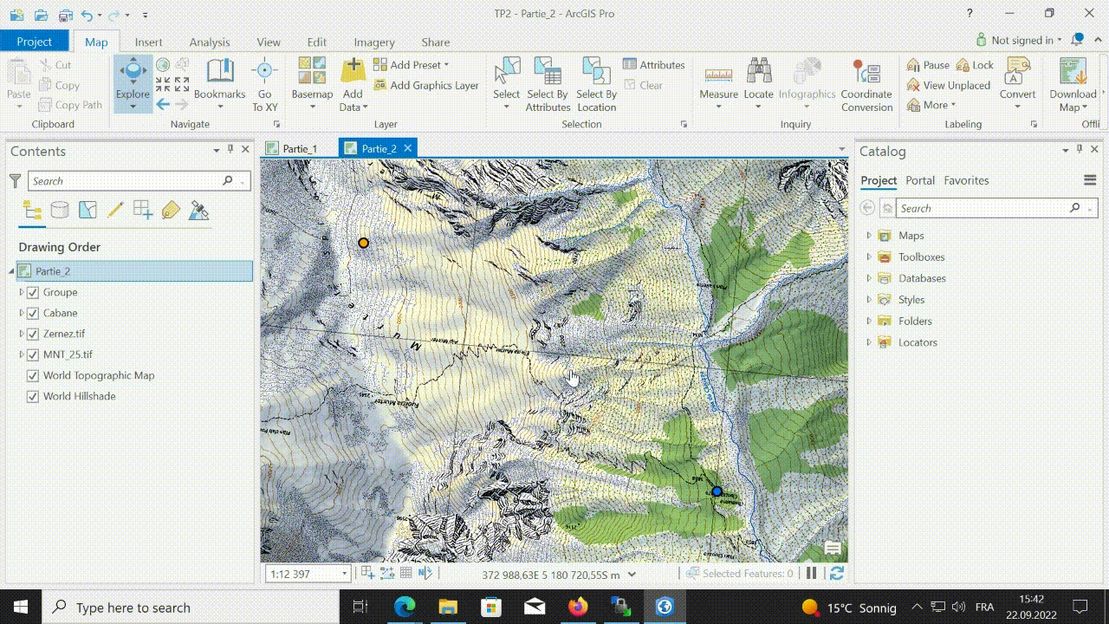Select the Explore navigation tool
1109x624 pixels.
click(133, 76)
